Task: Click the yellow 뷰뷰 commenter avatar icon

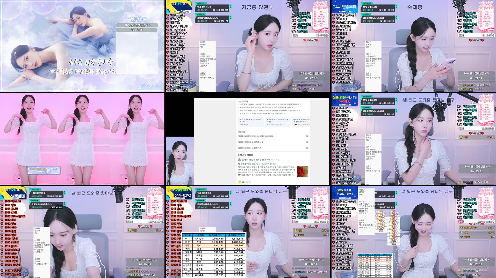Action: pyautogui.click(x=239, y=182)
